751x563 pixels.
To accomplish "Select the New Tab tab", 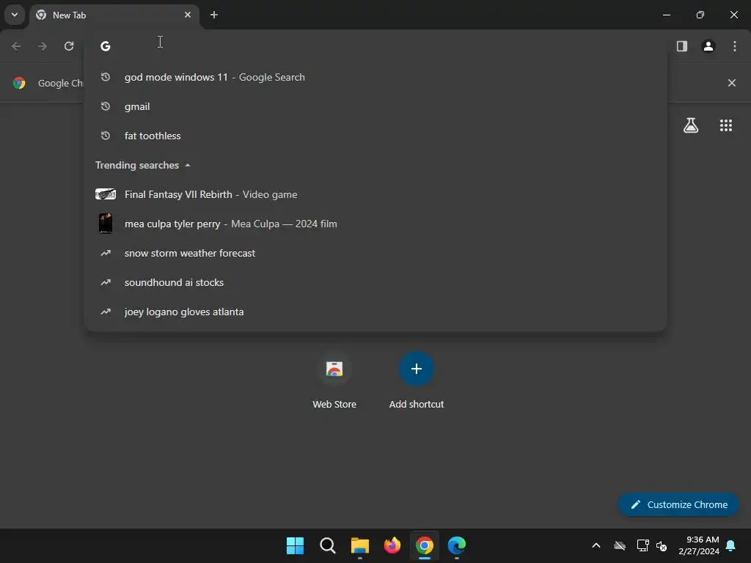I will [114, 15].
